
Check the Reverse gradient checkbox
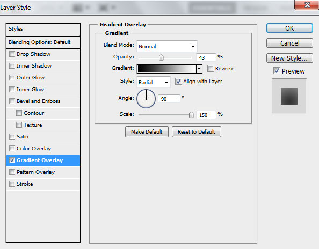coord(211,69)
